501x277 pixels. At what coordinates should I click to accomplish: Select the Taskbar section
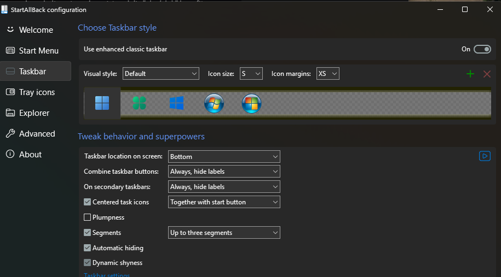(x=36, y=71)
